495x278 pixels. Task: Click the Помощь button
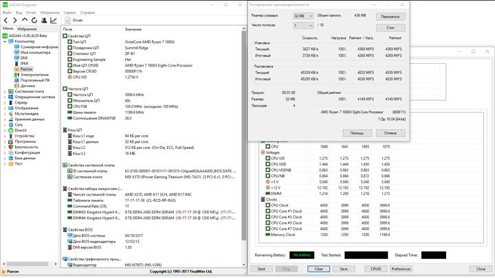(357, 133)
